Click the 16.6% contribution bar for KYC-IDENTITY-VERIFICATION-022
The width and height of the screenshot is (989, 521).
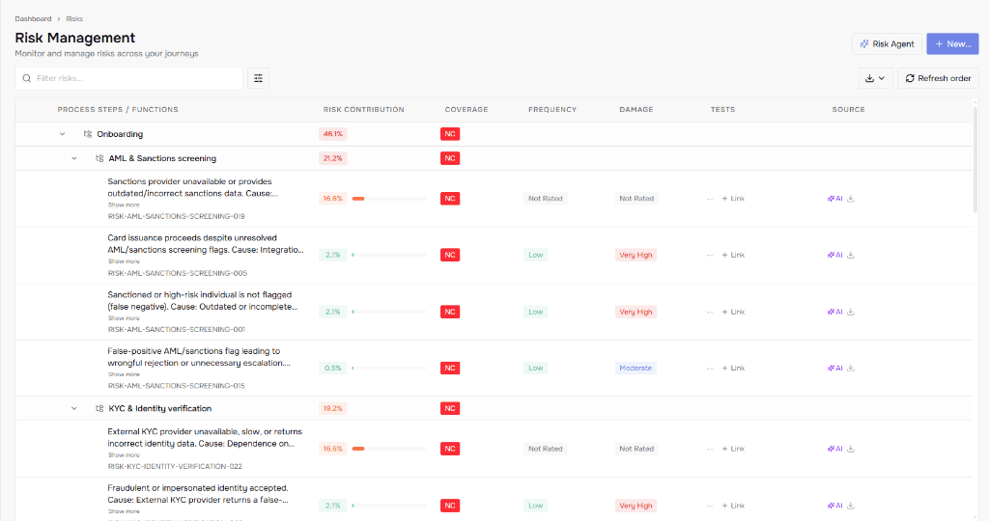tap(388, 449)
